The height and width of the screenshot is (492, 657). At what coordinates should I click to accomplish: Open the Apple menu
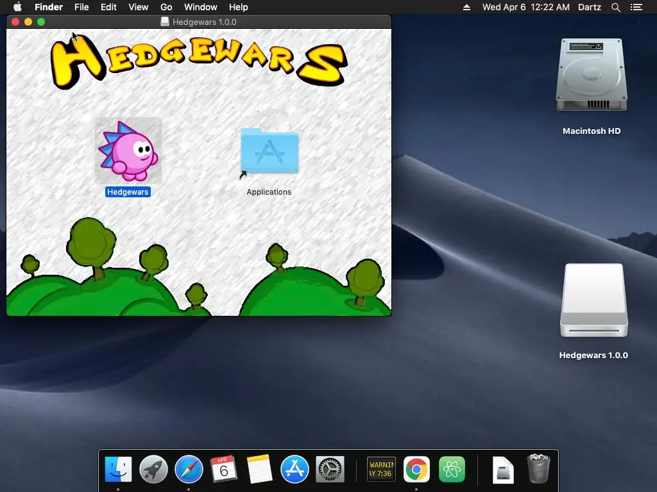tap(17, 7)
